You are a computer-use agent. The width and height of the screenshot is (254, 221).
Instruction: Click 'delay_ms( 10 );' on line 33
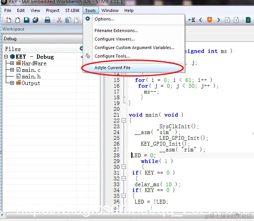(157, 184)
